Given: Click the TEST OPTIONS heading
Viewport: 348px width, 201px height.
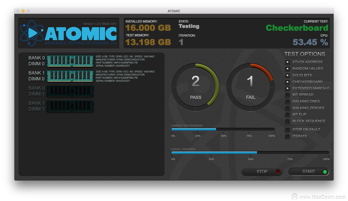Looking at the screenshot, I should coord(305,54).
